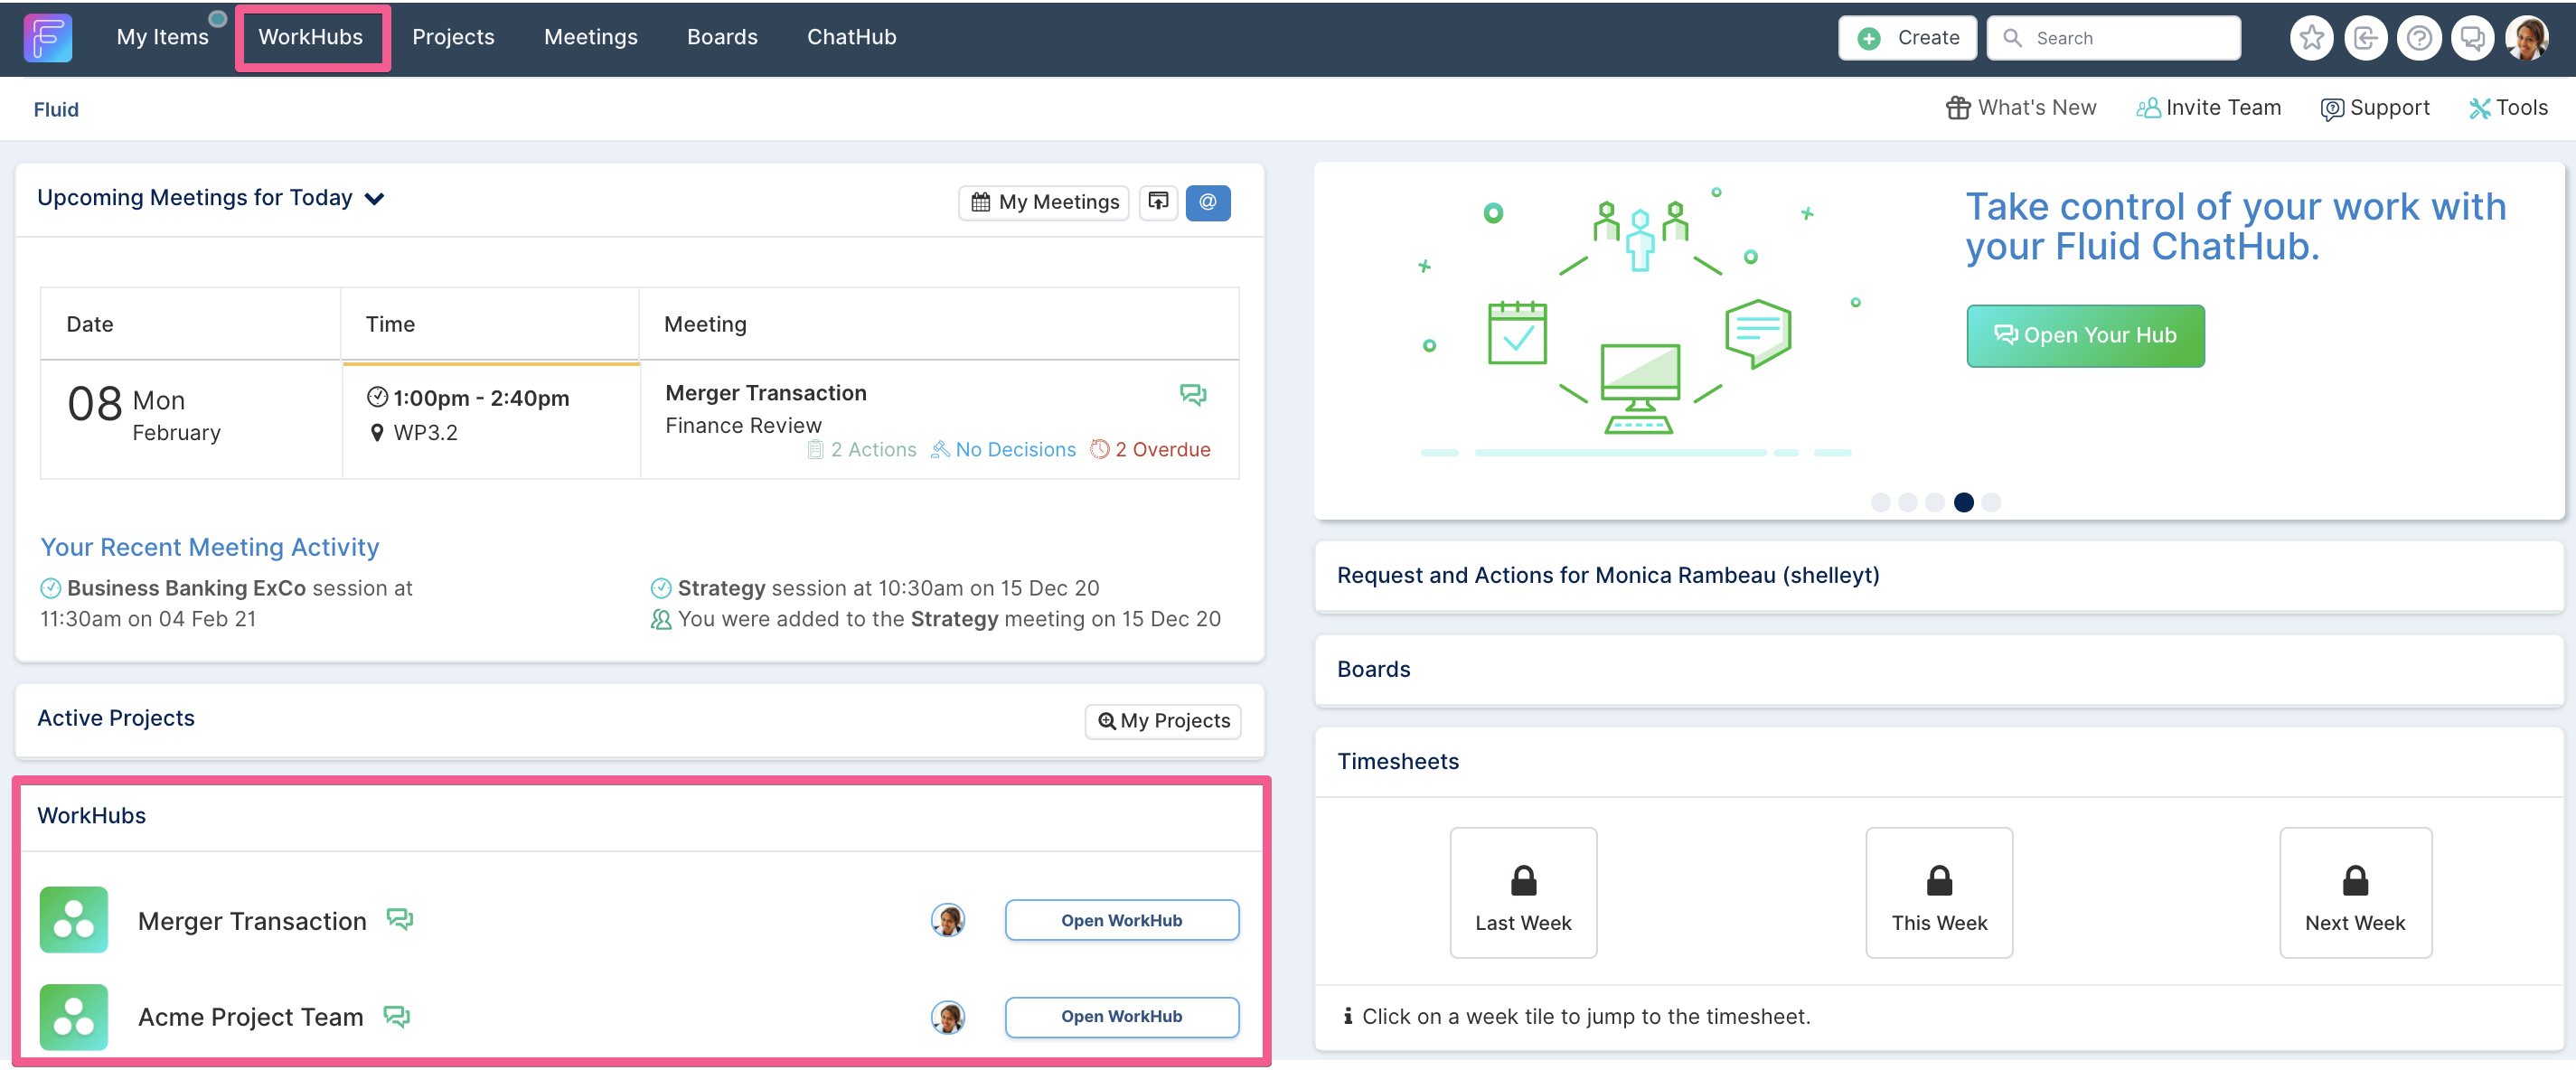Click the Create button

coord(1907,38)
